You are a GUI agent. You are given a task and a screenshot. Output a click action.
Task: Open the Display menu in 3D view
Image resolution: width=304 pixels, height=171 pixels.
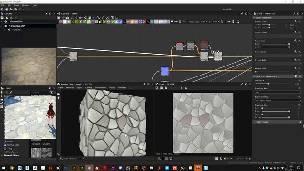(x=112, y=88)
